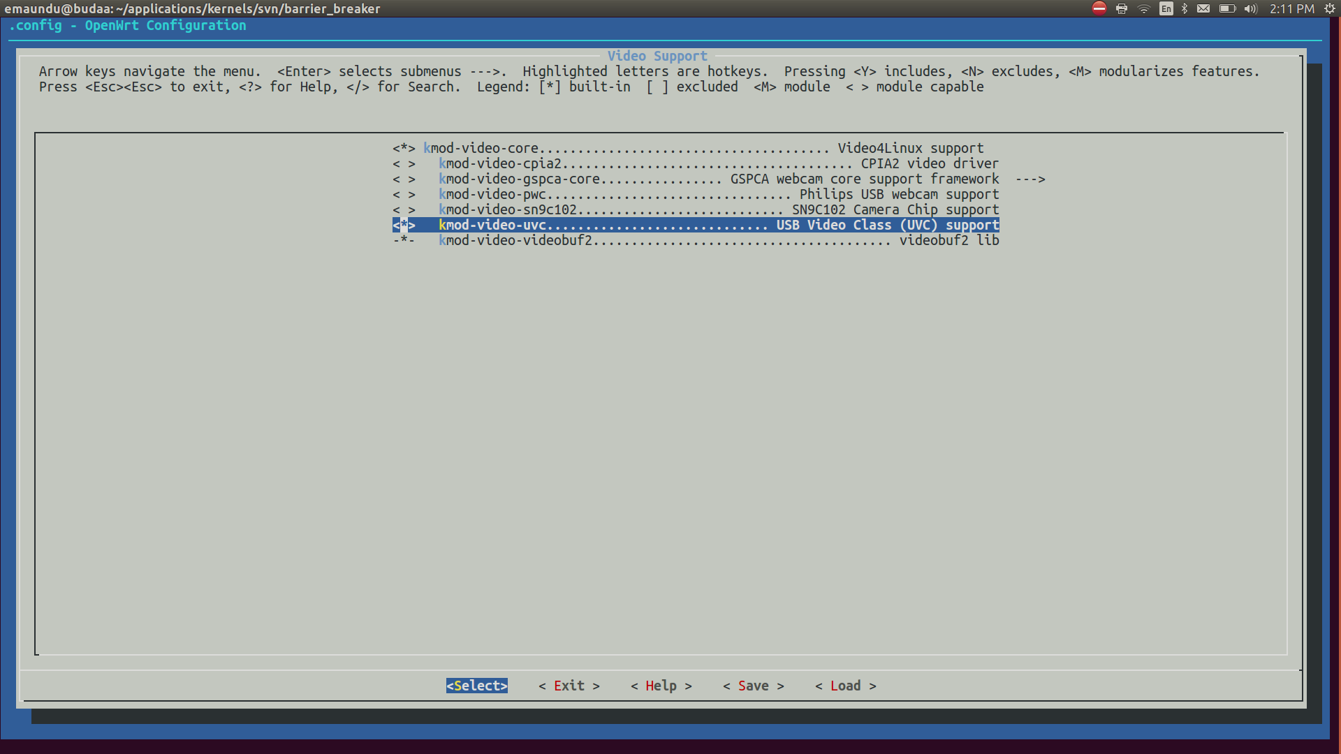1341x754 pixels.
Task: Click the 2:11 PM clock
Action: 1291,8
